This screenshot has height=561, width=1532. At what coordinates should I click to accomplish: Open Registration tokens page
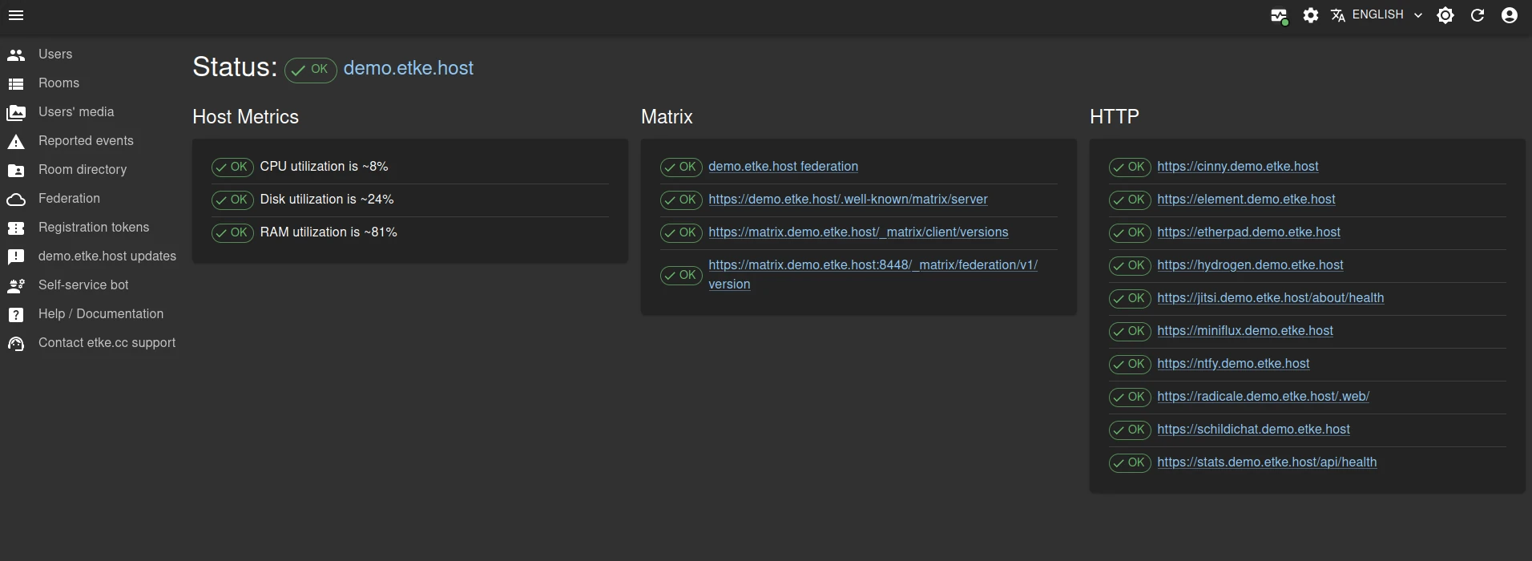pos(94,228)
